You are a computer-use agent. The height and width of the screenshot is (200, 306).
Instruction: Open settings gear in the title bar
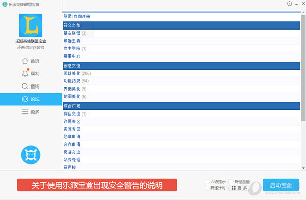pos(289,4)
